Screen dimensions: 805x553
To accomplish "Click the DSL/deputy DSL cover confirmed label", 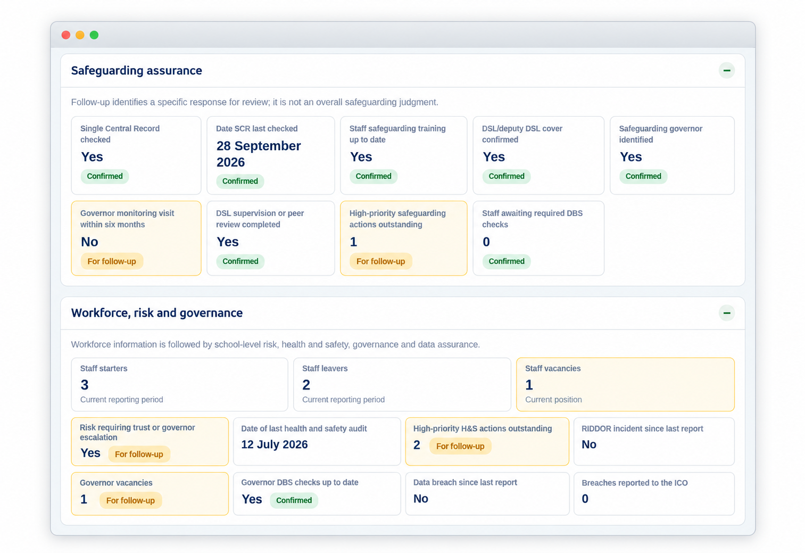I will tap(522, 134).
